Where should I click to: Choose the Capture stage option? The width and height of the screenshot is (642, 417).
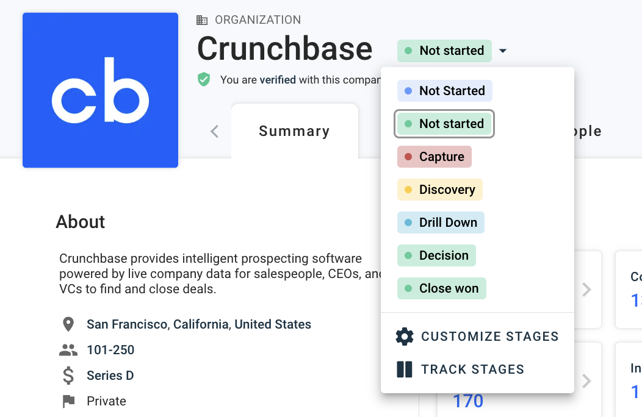[x=435, y=157]
